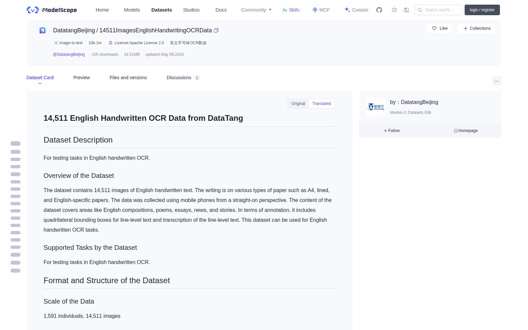Click the heart Like button

point(439,28)
